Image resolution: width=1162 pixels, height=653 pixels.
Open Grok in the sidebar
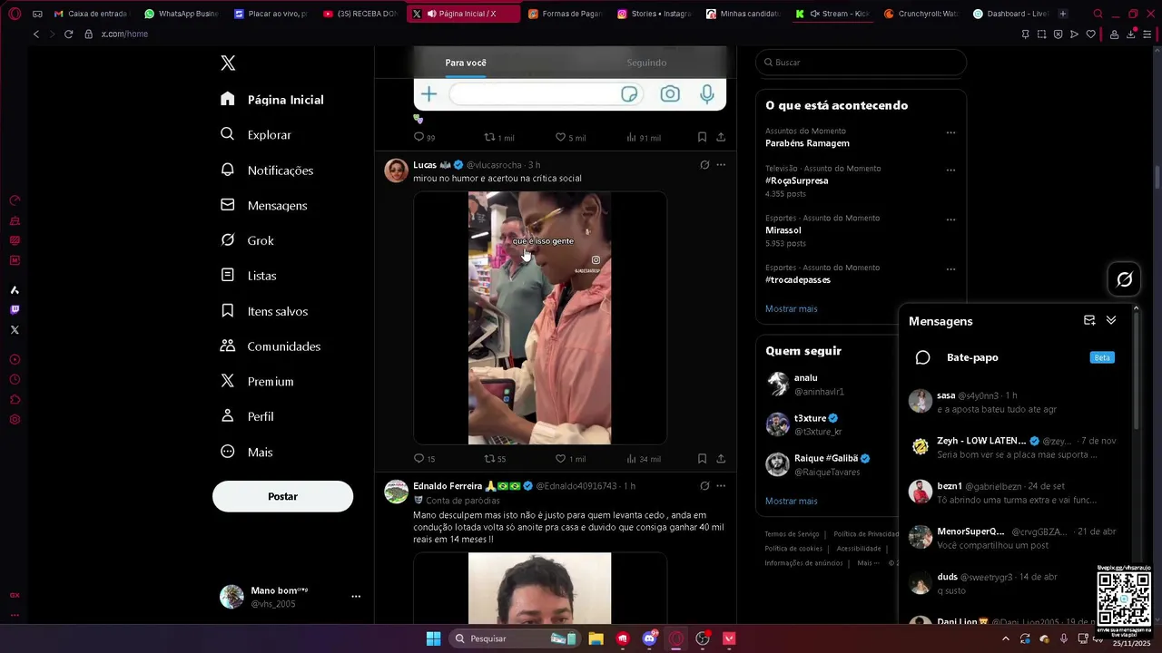tap(247, 240)
